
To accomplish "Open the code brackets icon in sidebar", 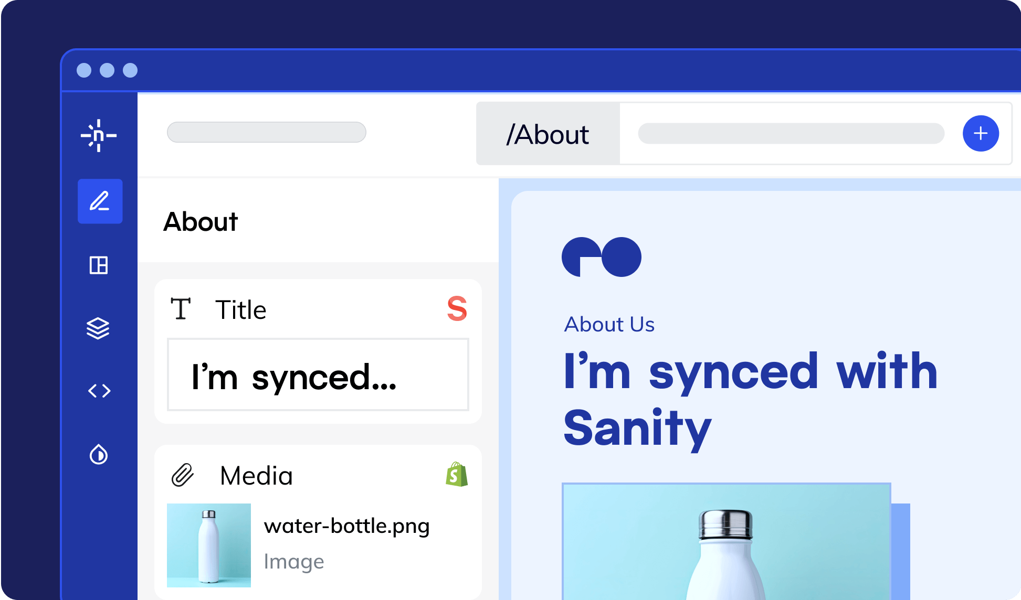I will pos(99,391).
